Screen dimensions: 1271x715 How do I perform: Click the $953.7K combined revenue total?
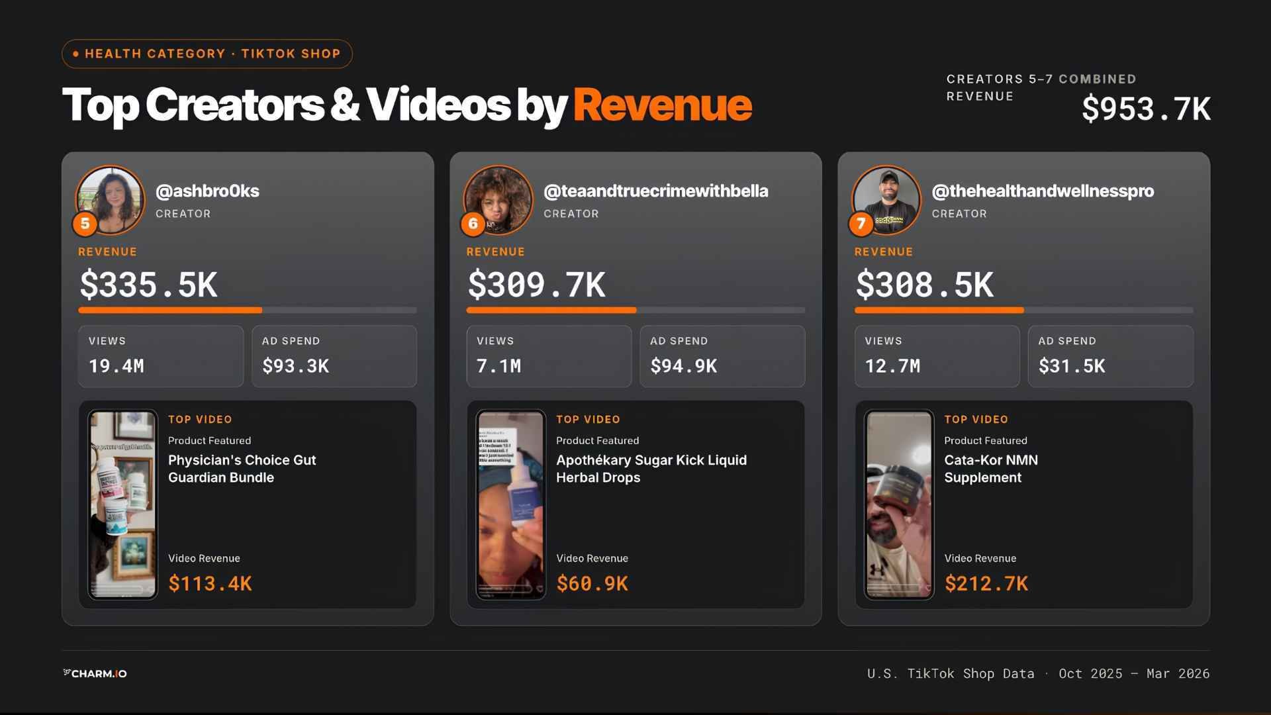(x=1147, y=109)
